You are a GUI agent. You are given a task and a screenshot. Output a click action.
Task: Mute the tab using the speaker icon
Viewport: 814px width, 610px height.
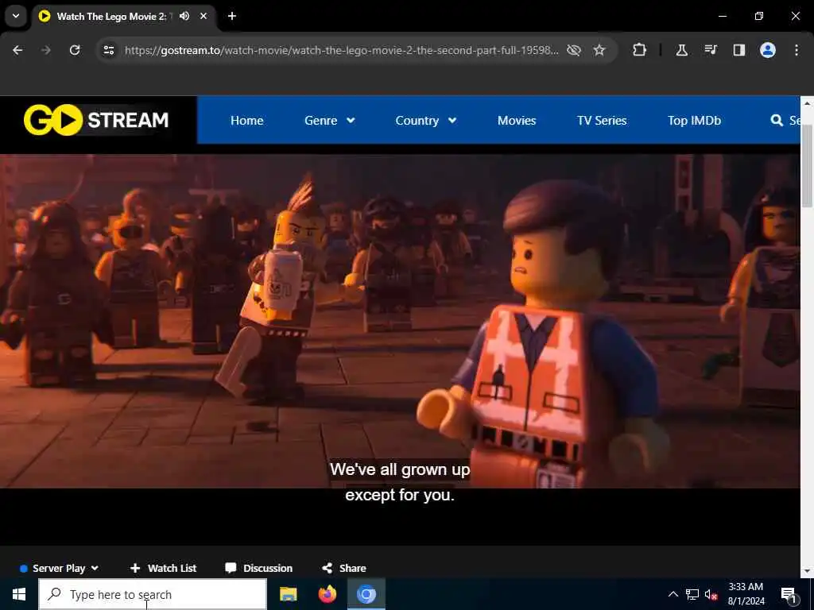[184, 16]
